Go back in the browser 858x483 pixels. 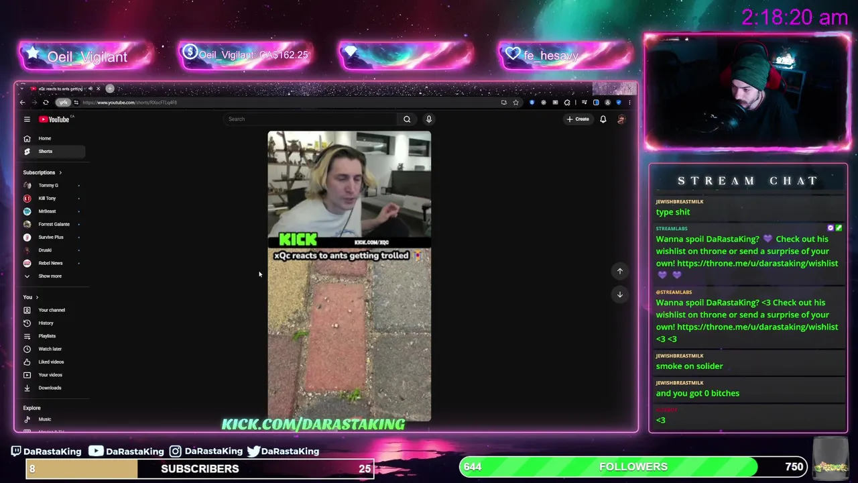[x=22, y=103]
